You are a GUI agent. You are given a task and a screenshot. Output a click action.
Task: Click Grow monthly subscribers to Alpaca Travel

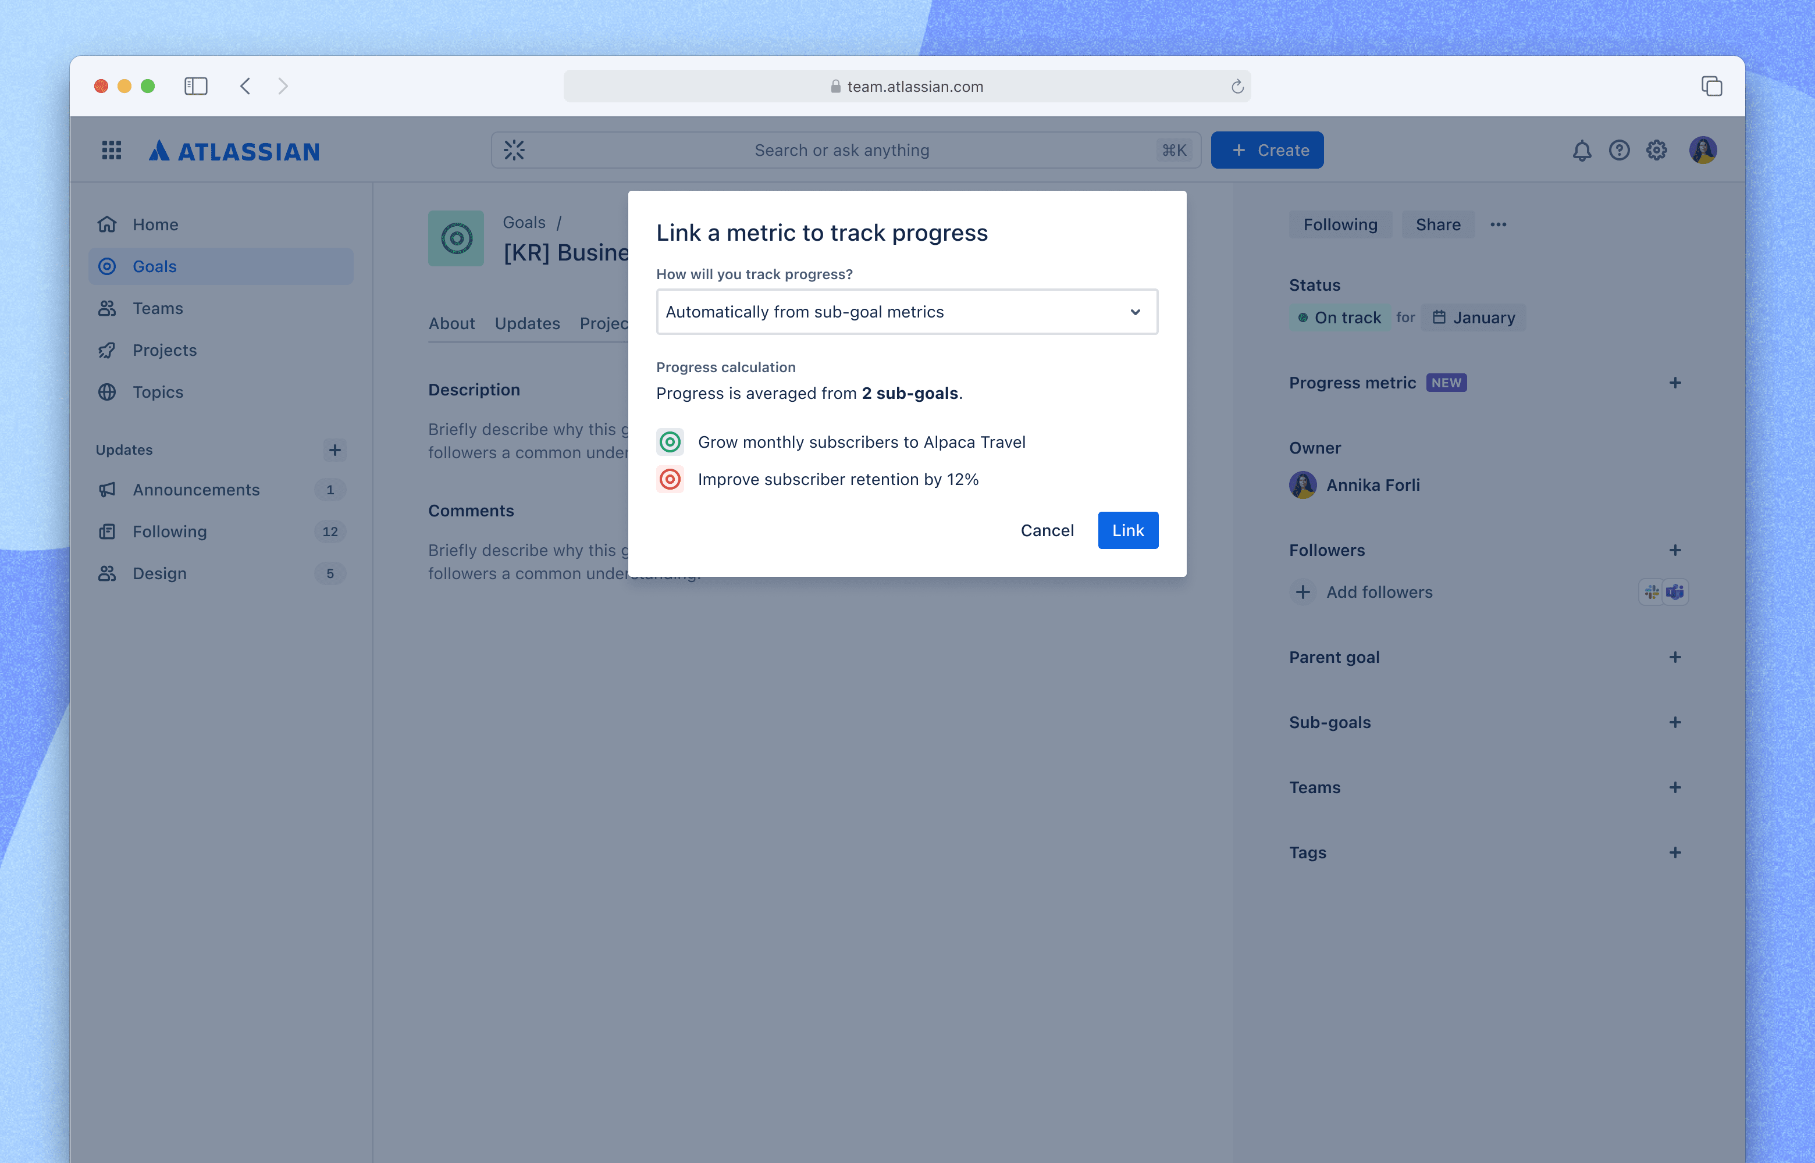coord(861,443)
